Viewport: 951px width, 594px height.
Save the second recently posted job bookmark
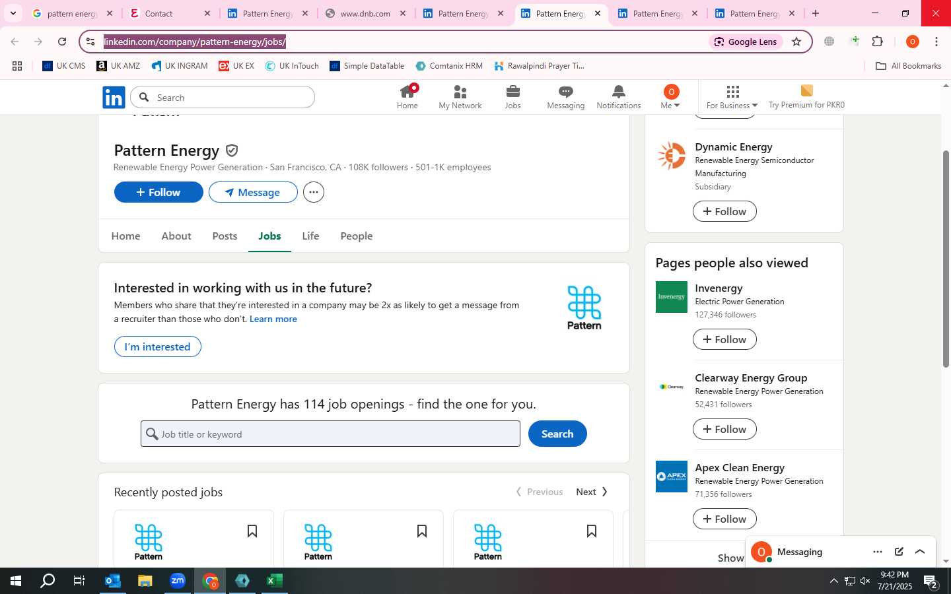point(422,531)
